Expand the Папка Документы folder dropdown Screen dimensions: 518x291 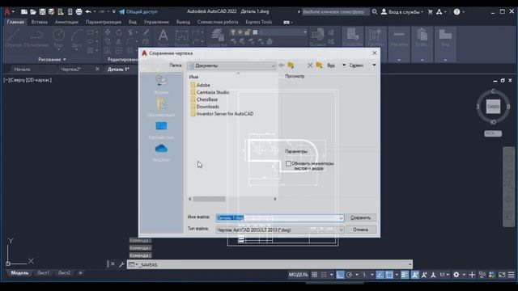pyautogui.click(x=274, y=65)
